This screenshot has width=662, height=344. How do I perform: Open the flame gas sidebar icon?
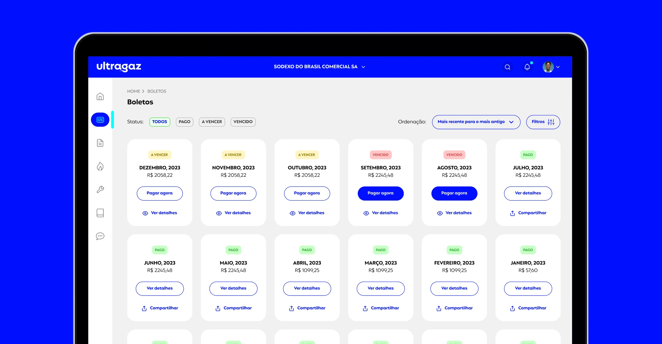(x=100, y=166)
